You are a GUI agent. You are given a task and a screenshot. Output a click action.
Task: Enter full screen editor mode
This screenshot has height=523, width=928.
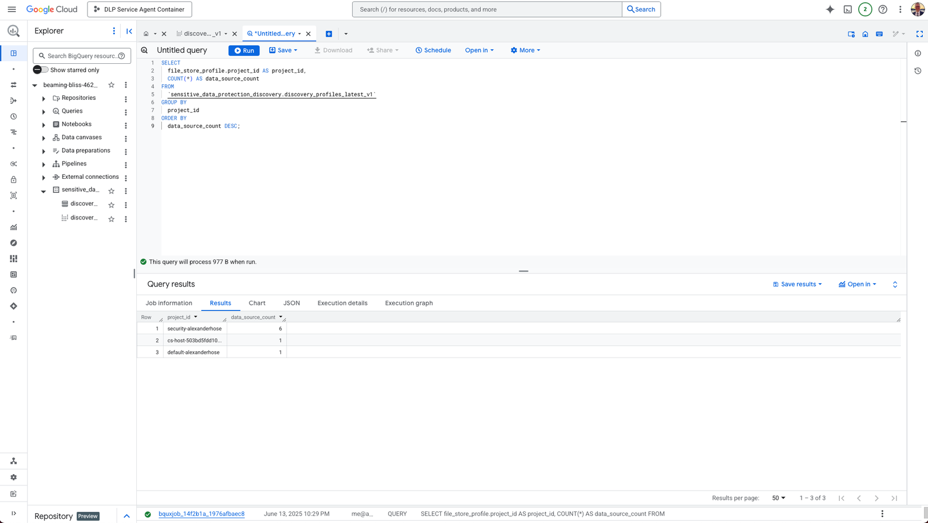coord(920,34)
